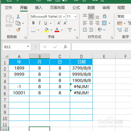The width and height of the screenshot is (131, 131).
Task: Click the Wrap Text icon
Action: click(105, 16)
